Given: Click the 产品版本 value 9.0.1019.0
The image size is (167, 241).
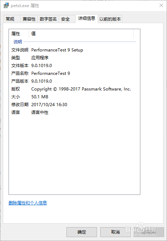Looking at the screenshot, I should pos(42,81).
